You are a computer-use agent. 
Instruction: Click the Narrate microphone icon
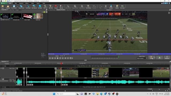(61, 7)
